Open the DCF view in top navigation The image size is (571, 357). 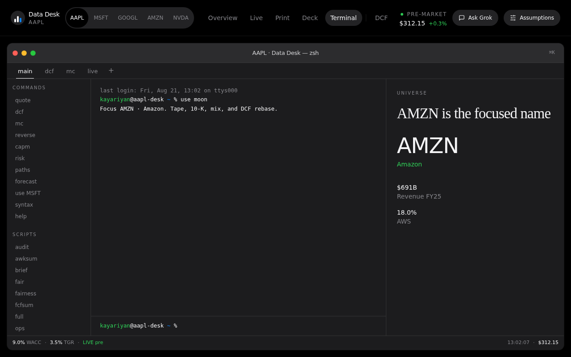tap(381, 18)
